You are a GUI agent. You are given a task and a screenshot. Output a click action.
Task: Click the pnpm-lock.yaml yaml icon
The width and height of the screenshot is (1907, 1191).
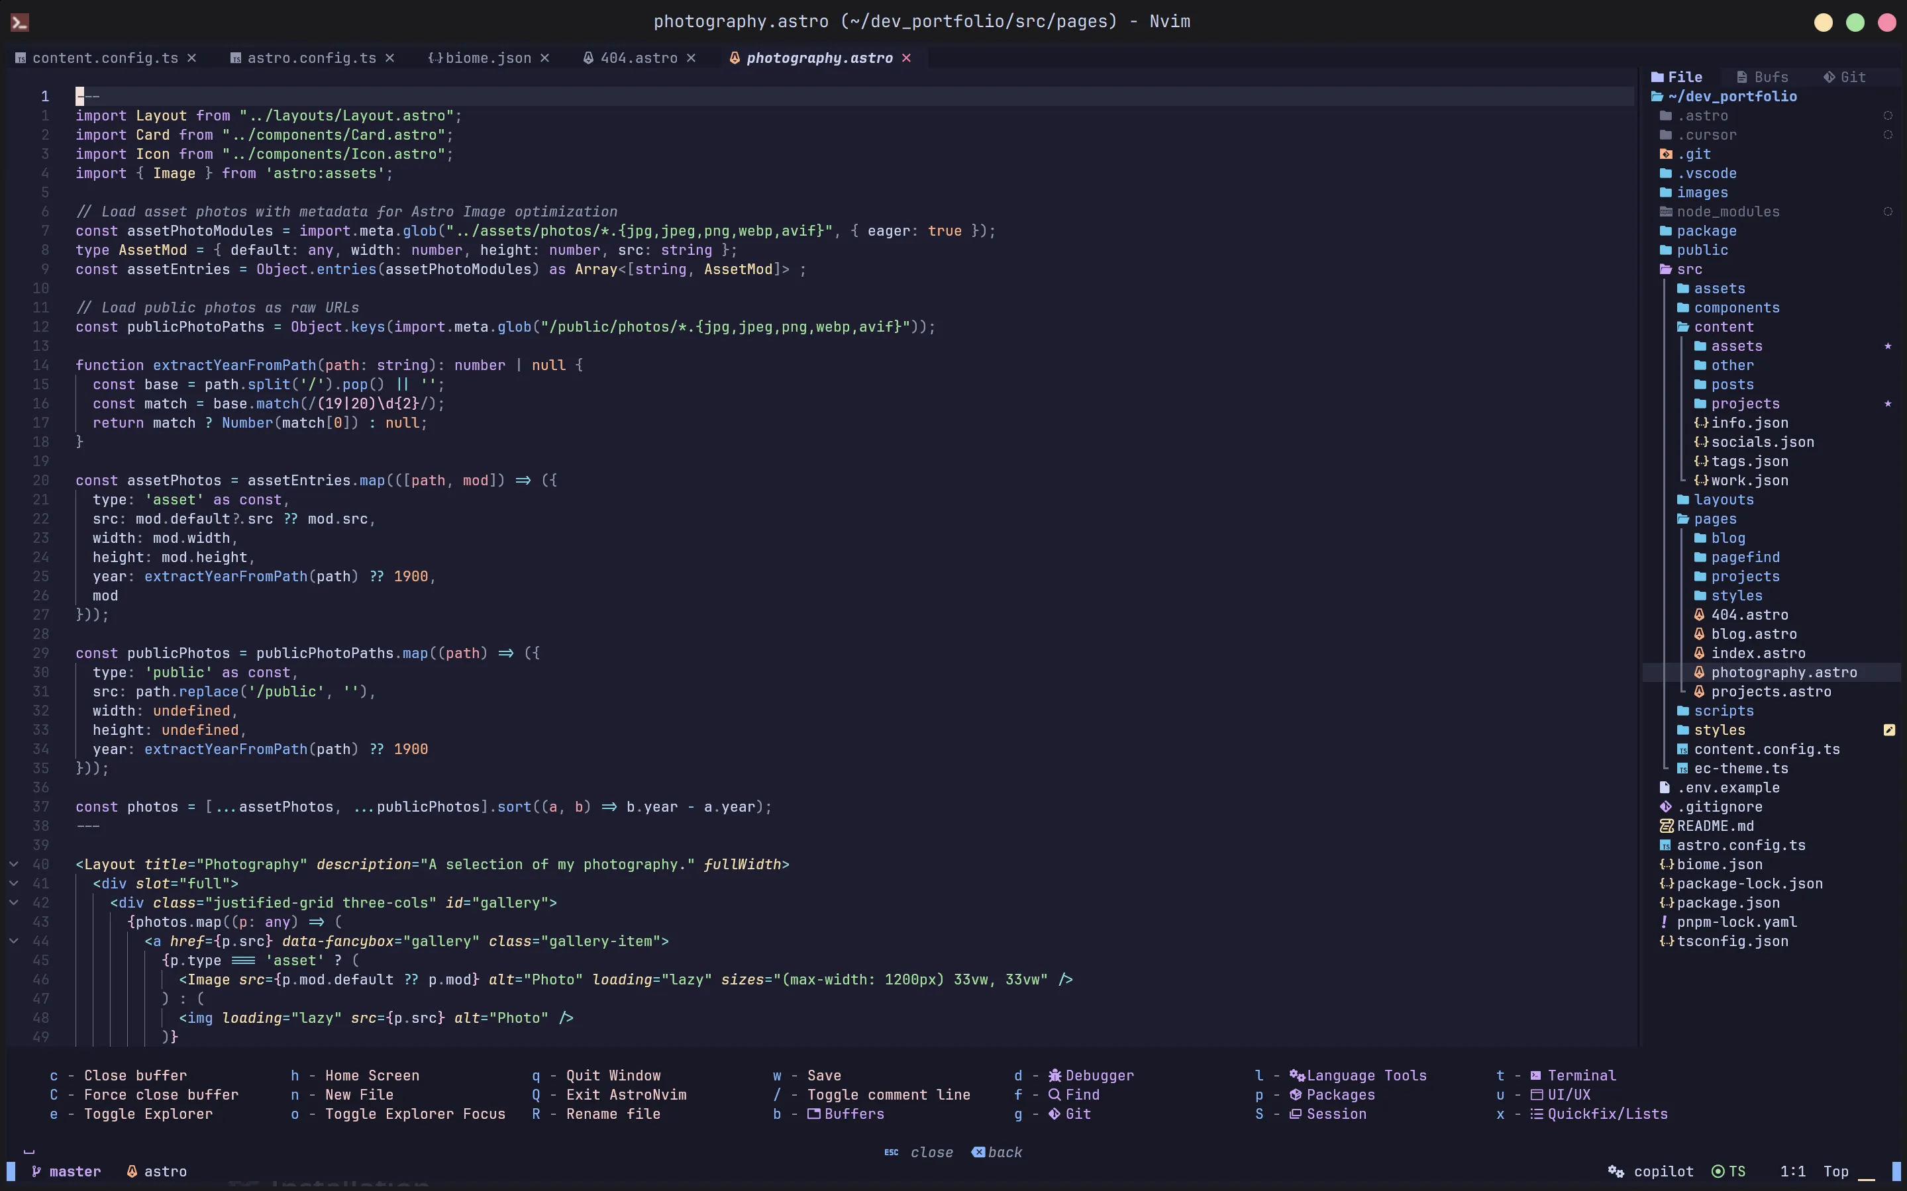tap(1663, 922)
